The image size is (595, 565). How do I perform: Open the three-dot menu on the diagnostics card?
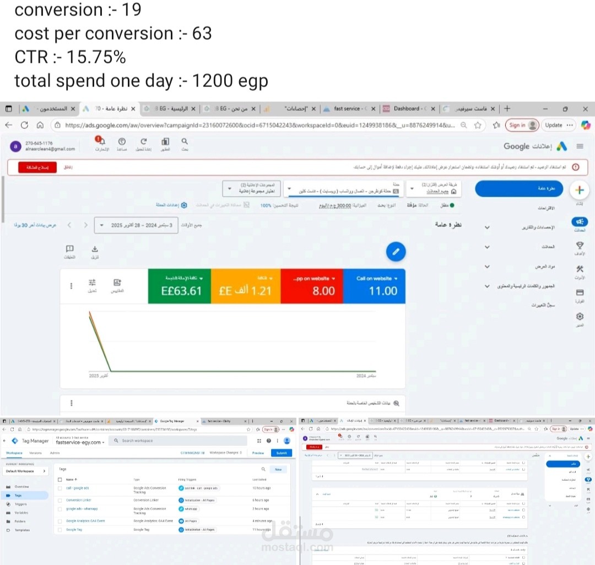pyautogui.click(x=71, y=403)
